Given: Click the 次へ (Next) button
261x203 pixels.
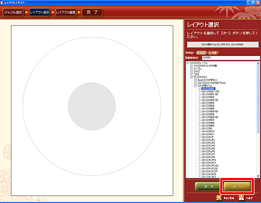Looking at the screenshot, I should click(x=237, y=186).
